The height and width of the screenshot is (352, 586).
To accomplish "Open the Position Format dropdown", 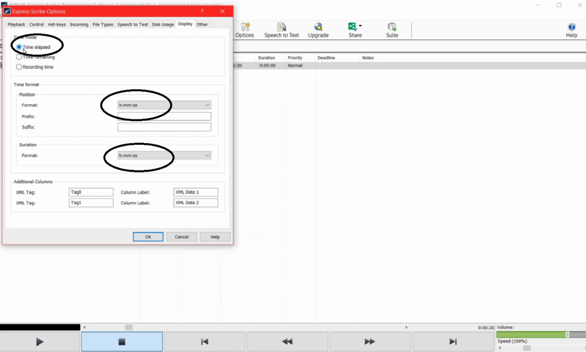I will 164,105.
